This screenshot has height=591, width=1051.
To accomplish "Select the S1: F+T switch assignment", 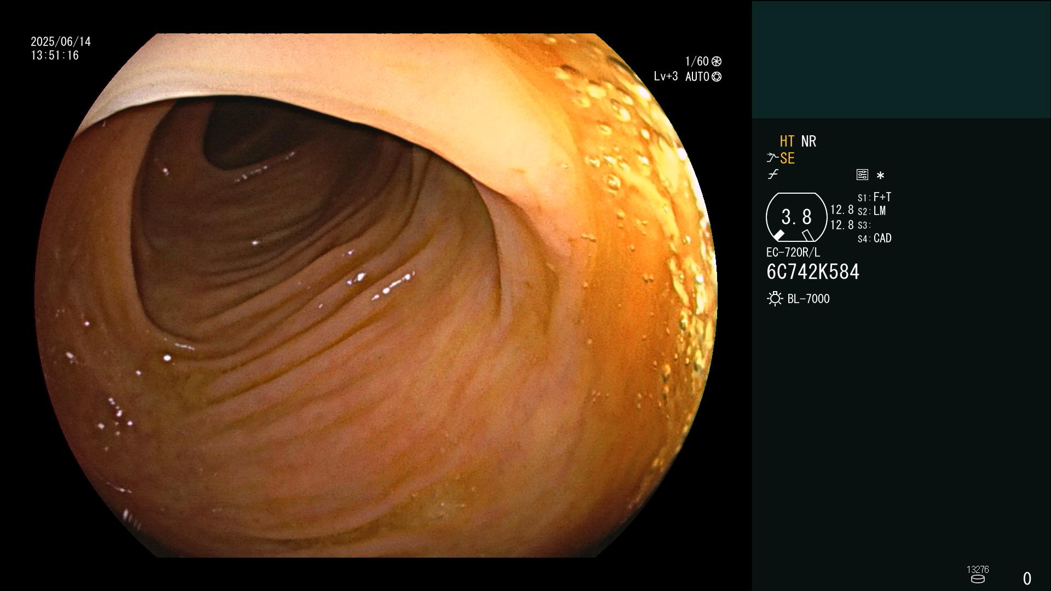I will click(x=874, y=197).
